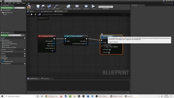This screenshot has height=98, width=174.
Task: Collapse the EventGraph tree node
Action: [1, 40]
